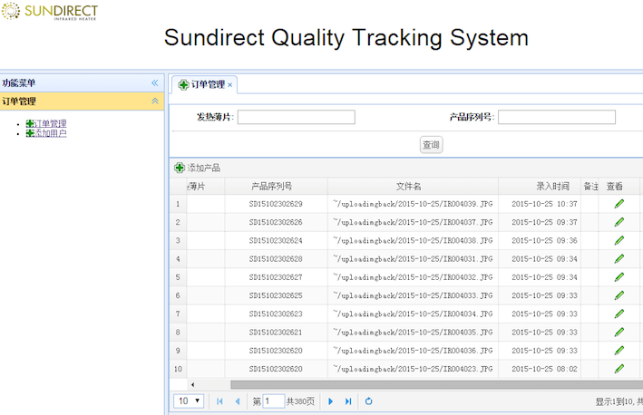
Task: Go to the next page of results
Action: coord(330,401)
